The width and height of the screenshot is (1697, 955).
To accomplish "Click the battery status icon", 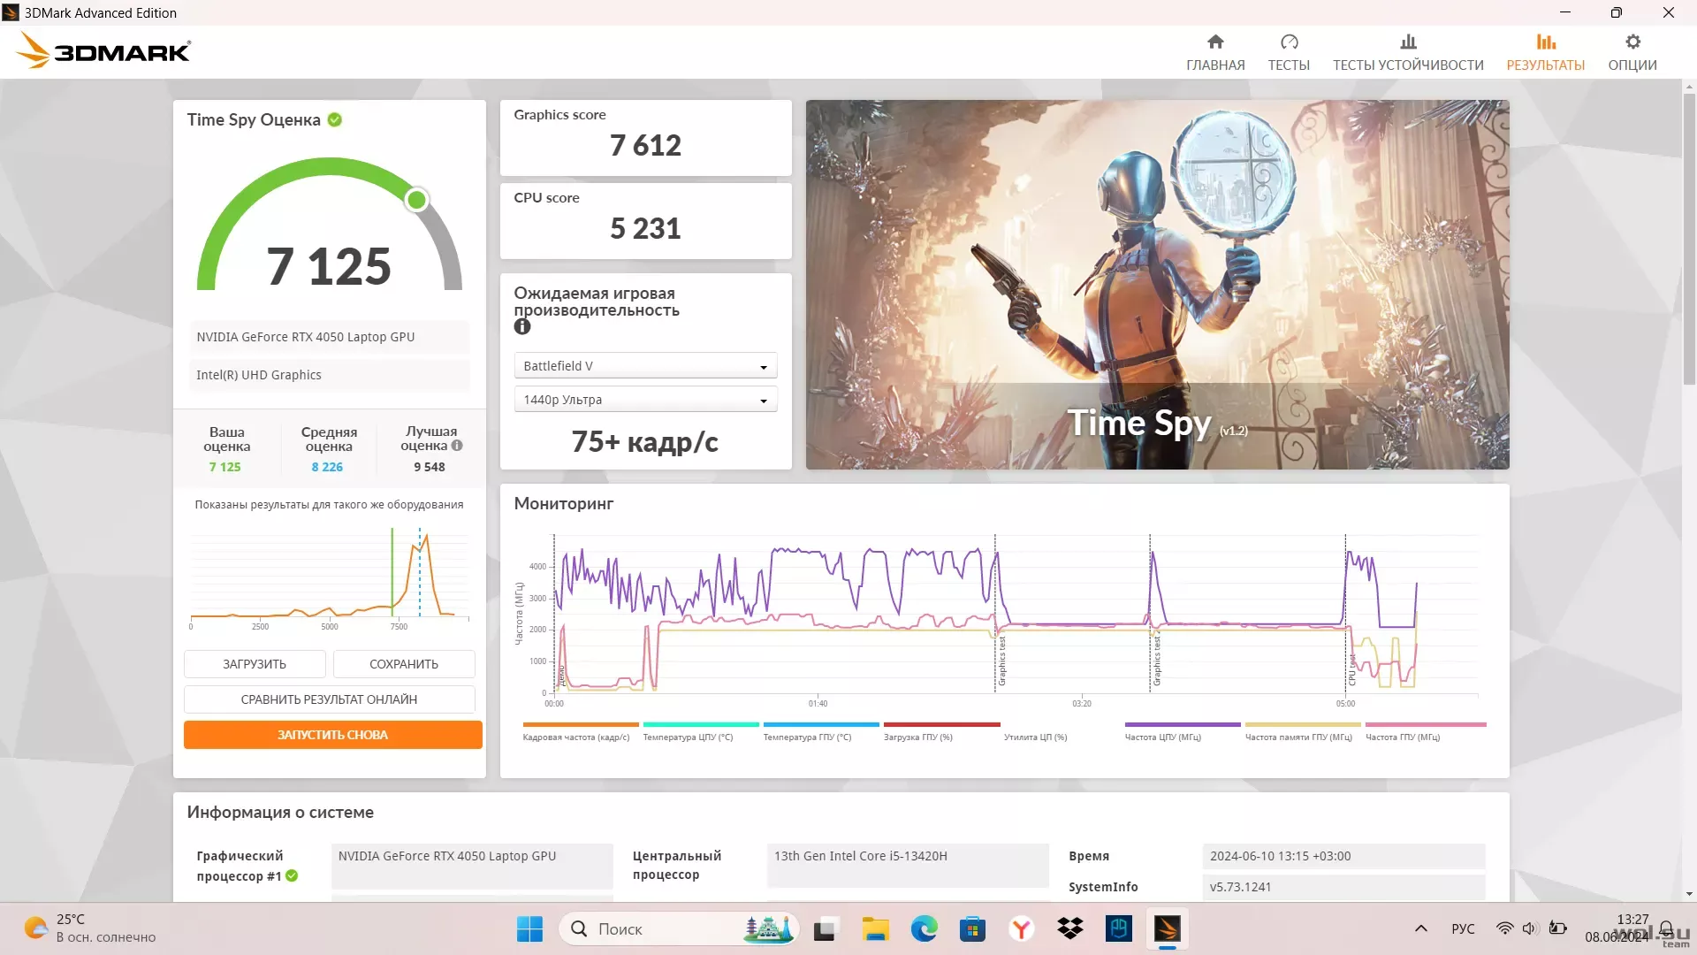I will 1558,928.
